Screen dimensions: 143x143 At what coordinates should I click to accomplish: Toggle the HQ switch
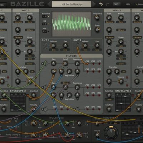45,24
